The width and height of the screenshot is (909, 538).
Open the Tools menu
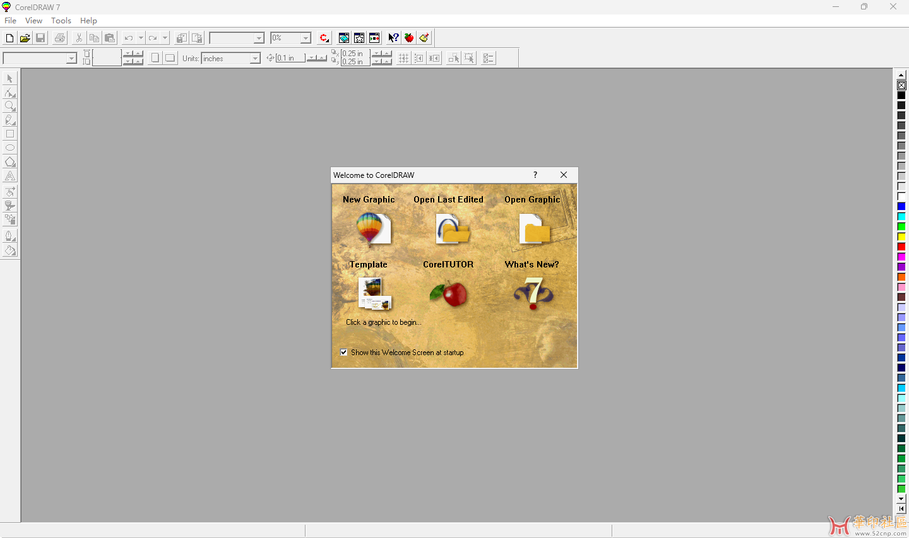tap(61, 21)
